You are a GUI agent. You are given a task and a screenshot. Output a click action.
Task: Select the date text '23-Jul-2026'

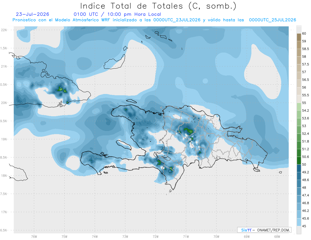tap(32, 14)
